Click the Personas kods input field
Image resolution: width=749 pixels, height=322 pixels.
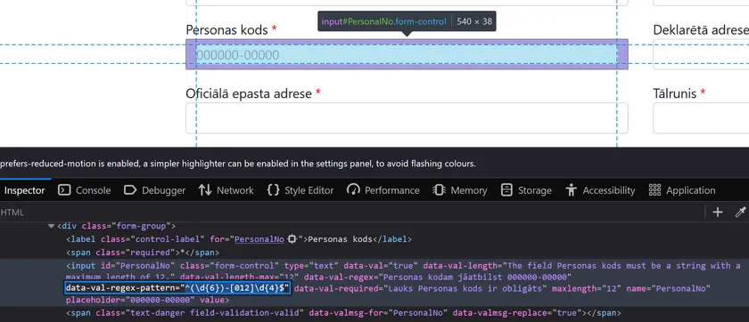tap(407, 54)
